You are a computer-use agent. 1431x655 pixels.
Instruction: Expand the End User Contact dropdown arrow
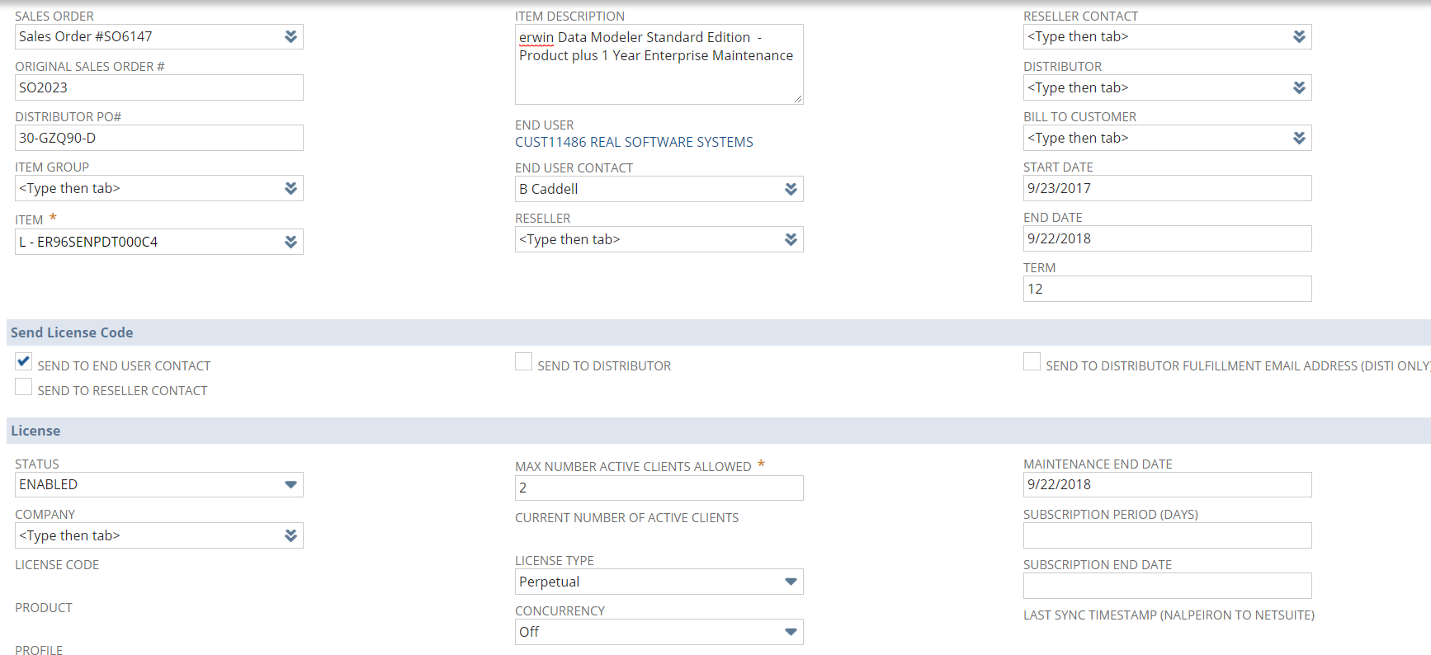pyautogui.click(x=791, y=189)
